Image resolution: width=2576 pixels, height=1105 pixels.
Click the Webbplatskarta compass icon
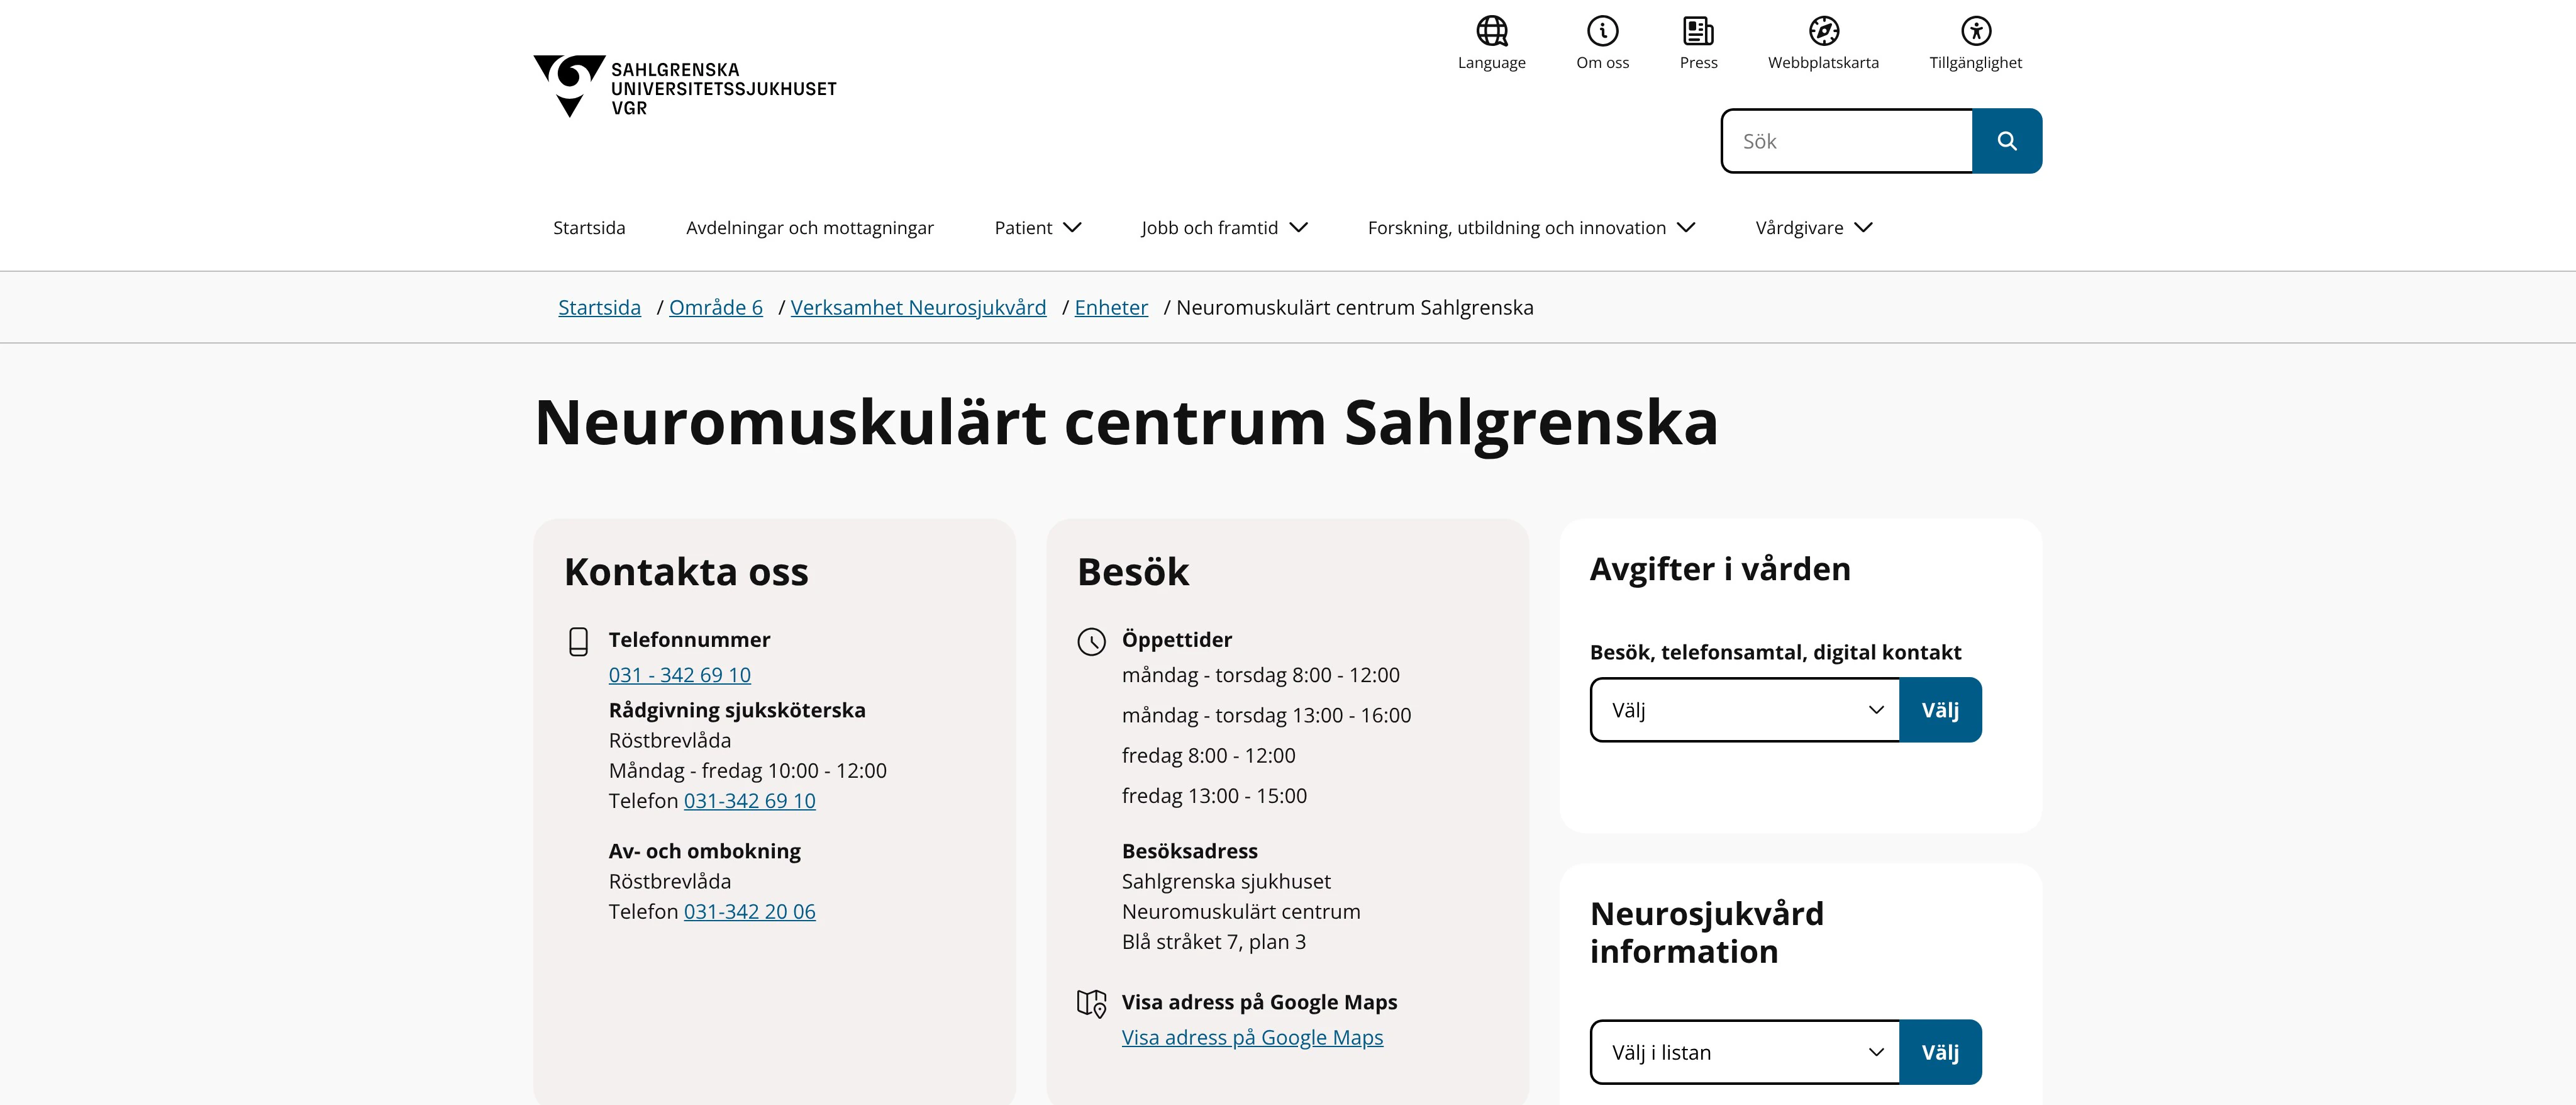(x=1823, y=31)
